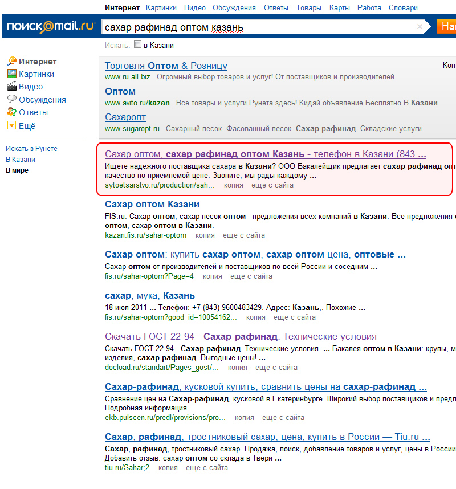Click the Видео clapperboard icon in the sidebar
456x489 pixels.
11,87
